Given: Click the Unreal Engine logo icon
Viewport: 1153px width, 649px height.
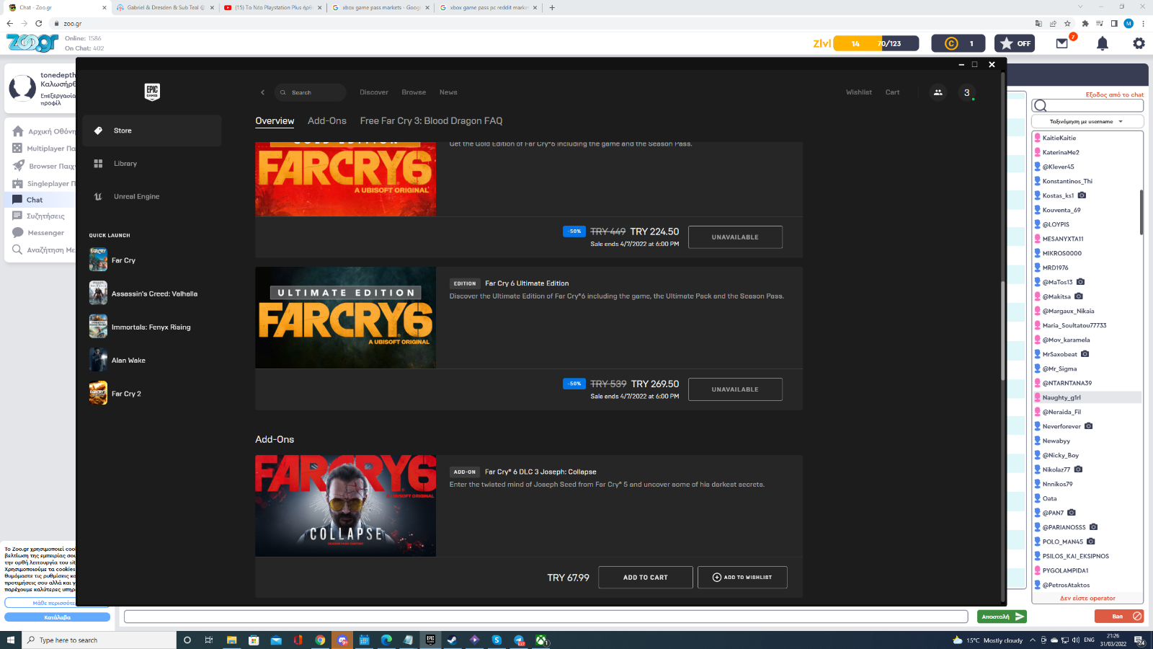Looking at the screenshot, I should (98, 196).
